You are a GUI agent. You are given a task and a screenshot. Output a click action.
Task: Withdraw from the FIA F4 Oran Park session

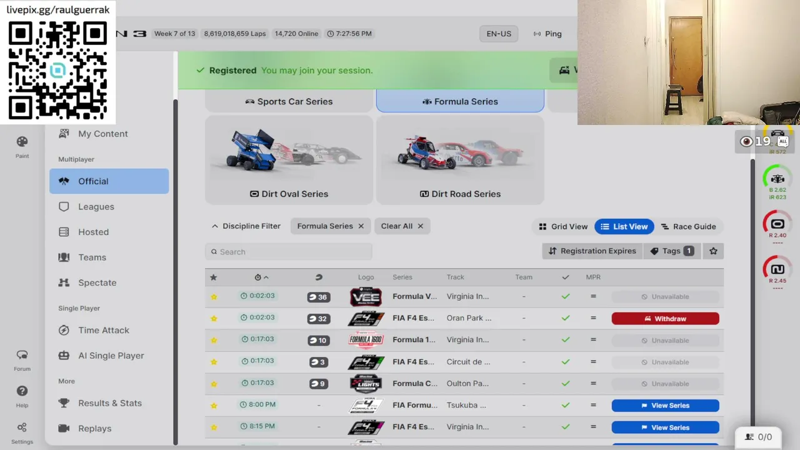[666, 319]
